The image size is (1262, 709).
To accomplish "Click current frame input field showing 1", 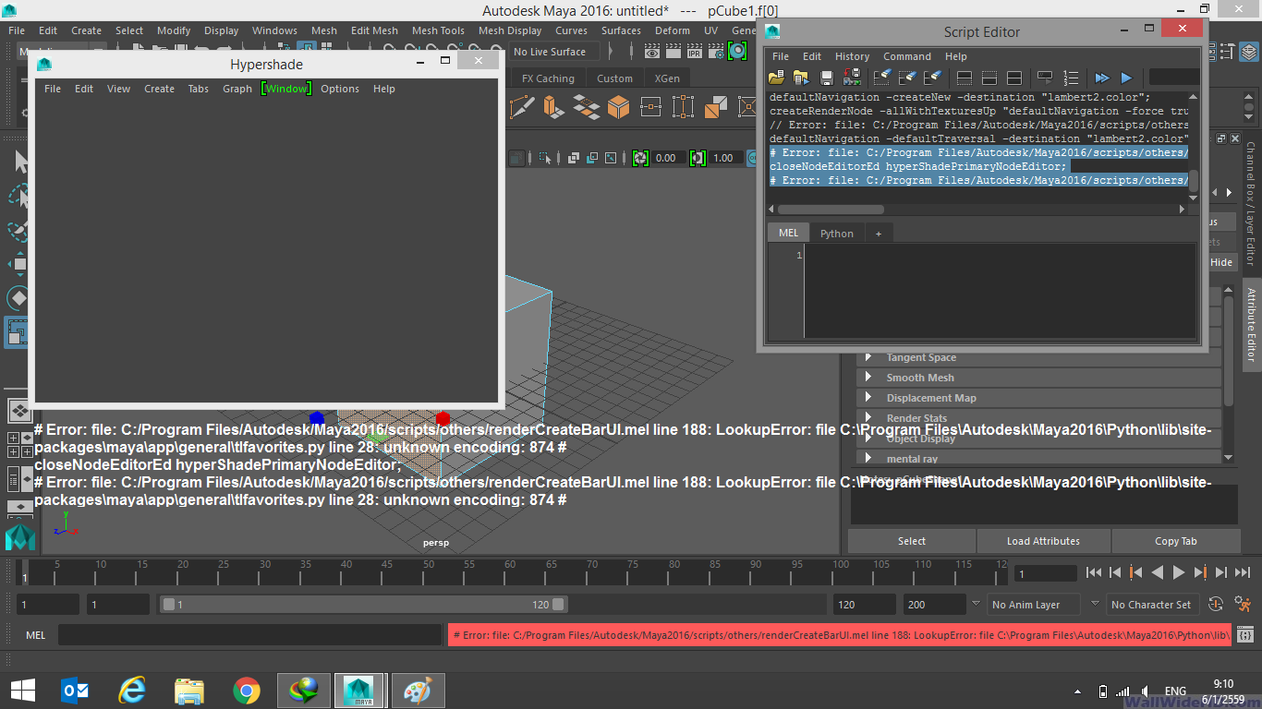I will [1046, 573].
